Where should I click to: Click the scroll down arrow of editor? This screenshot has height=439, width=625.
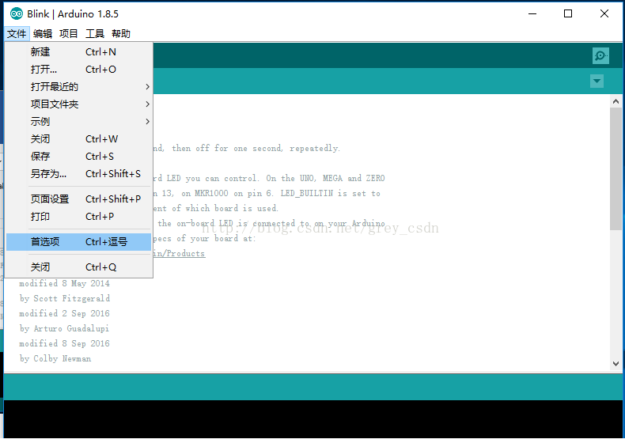(616, 364)
